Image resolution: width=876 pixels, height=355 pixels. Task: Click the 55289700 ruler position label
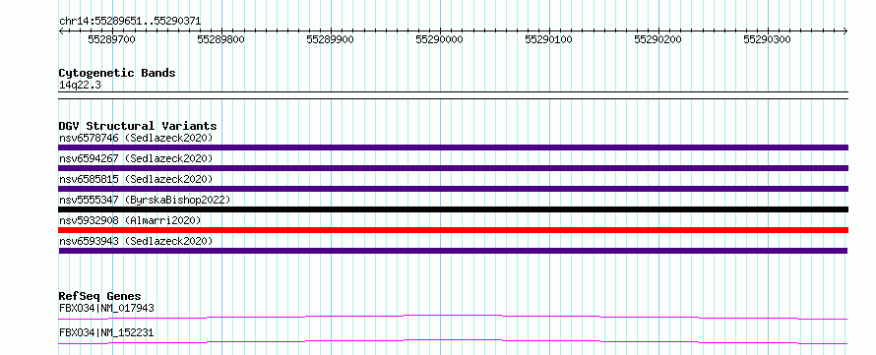tap(112, 40)
